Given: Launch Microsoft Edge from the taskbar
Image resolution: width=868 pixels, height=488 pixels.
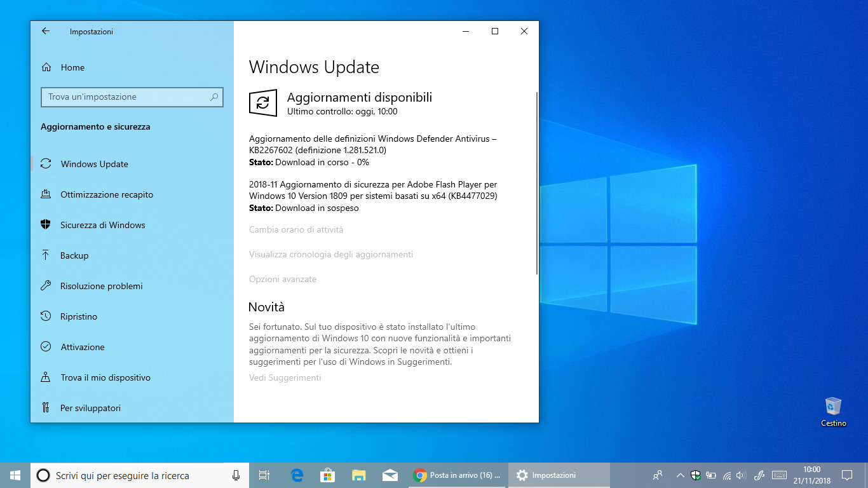Looking at the screenshot, I should [296, 475].
